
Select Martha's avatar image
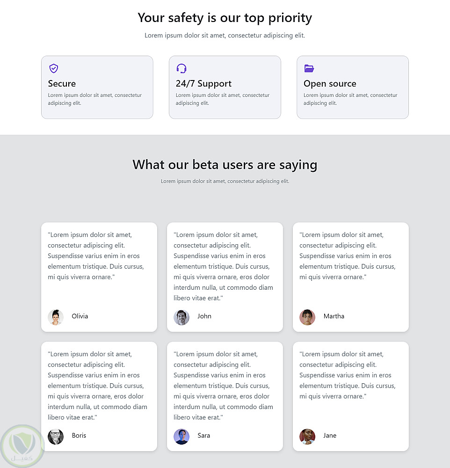tap(307, 317)
